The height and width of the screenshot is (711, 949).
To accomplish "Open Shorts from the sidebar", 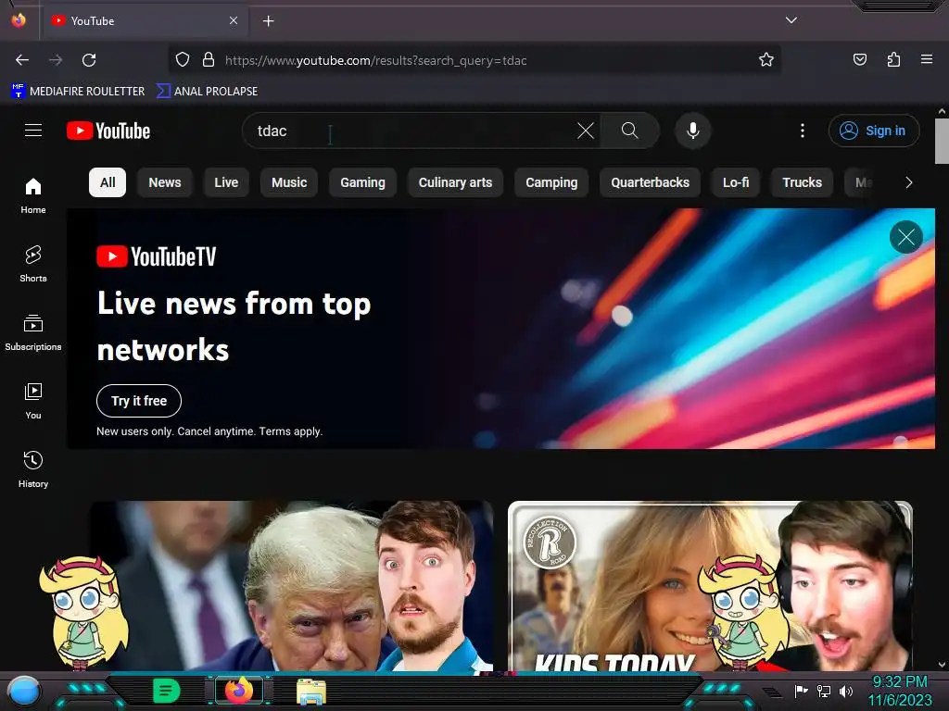I will (x=33, y=264).
